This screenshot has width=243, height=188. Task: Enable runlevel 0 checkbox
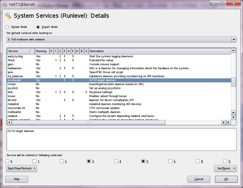click(x=7, y=161)
